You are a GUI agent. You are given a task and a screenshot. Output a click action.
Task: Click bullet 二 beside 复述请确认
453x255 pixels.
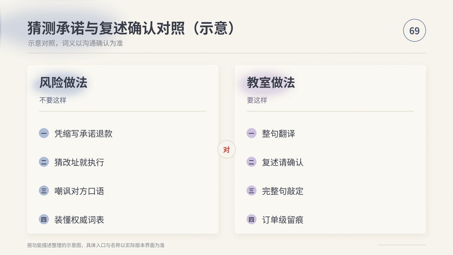click(x=251, y=162)
